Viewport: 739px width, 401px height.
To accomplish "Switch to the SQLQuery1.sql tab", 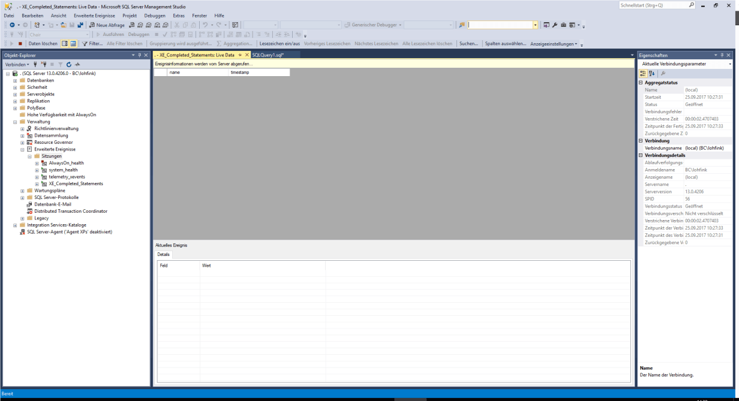I will [268, 55].
